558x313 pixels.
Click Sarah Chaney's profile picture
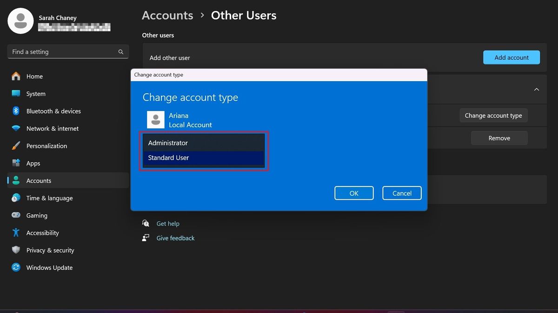[20, 20]
